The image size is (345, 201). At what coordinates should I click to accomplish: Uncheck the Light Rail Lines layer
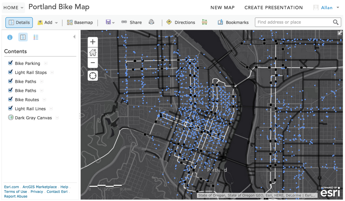(10, 108)
